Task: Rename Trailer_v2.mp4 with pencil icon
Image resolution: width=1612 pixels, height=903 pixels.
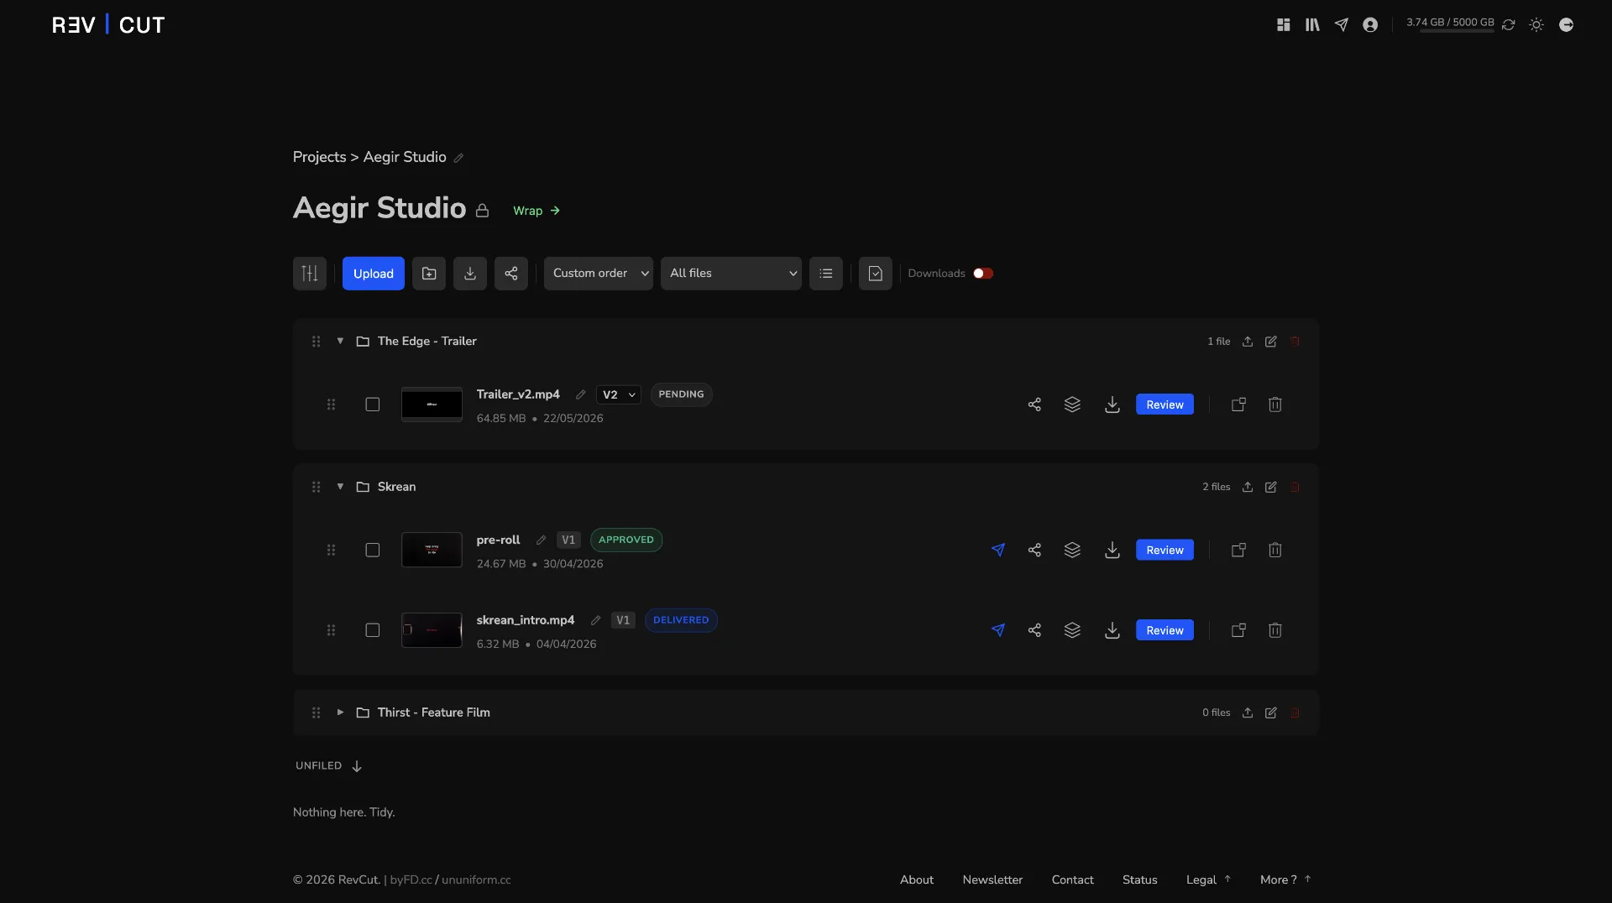Action: (580, 394)
